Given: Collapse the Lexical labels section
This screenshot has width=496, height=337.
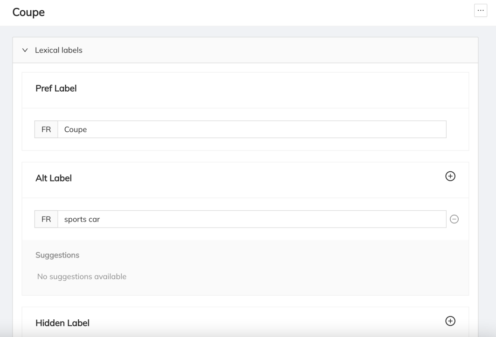Looking at the screenshot, I should coord(25,50).
